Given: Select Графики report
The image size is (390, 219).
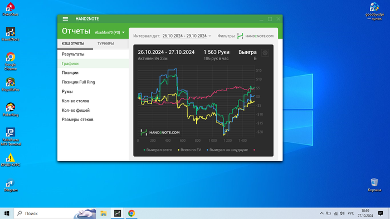Looking at the screenshot, I should 93,63.
